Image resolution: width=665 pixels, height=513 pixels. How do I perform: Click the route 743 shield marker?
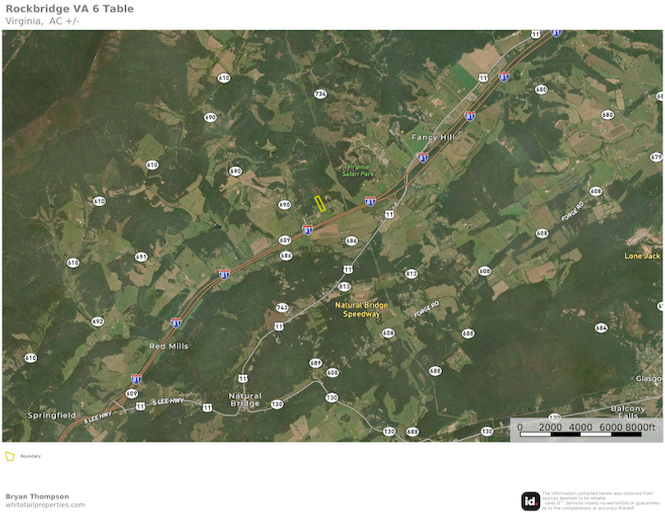[x=282, y=307]
